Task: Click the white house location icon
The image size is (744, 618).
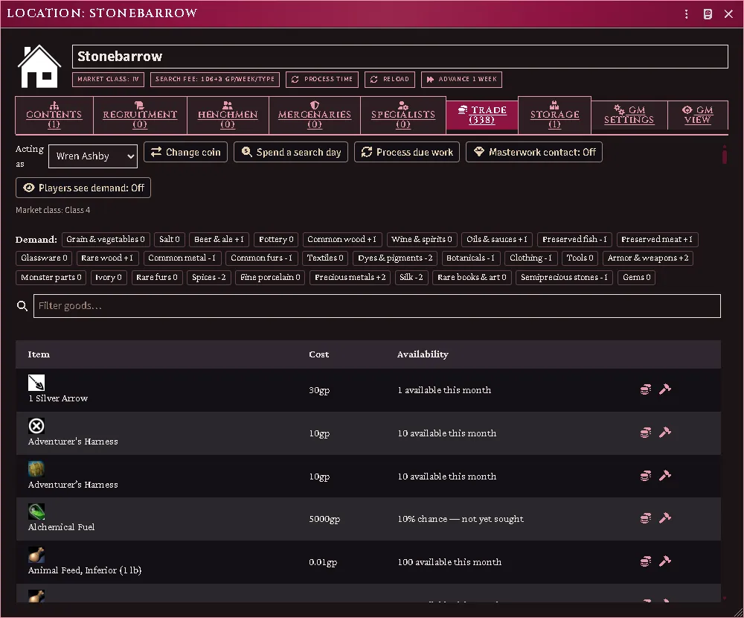Action: [39, 66]
